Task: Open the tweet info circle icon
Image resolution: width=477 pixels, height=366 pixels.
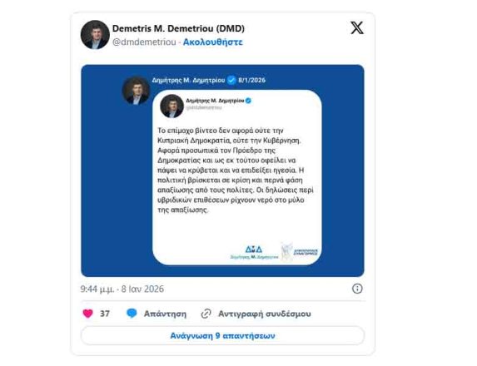Action: [357, 289]
